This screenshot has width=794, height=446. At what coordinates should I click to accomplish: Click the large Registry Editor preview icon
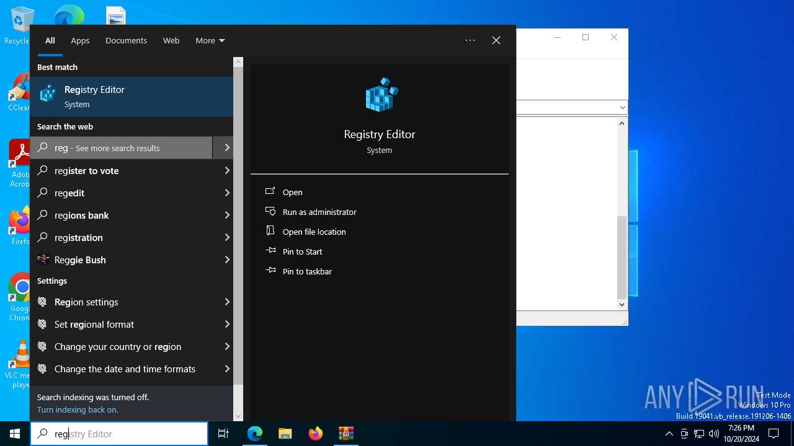pos(380,95)
